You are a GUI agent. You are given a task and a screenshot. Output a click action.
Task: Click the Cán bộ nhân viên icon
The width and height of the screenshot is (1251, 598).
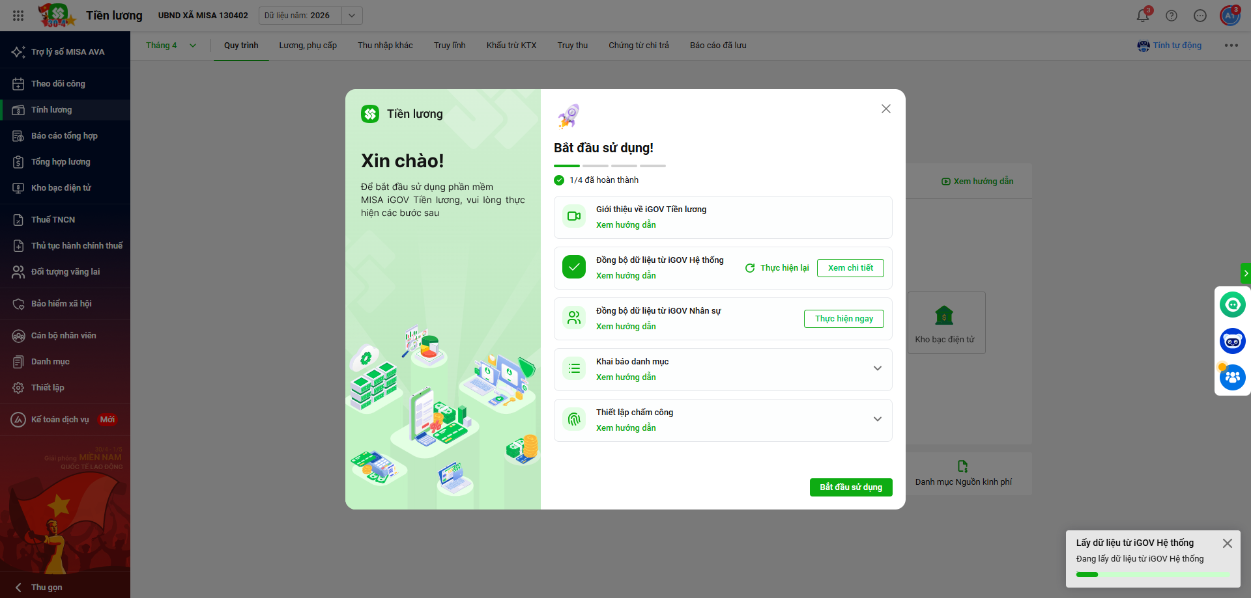[18, 336]
